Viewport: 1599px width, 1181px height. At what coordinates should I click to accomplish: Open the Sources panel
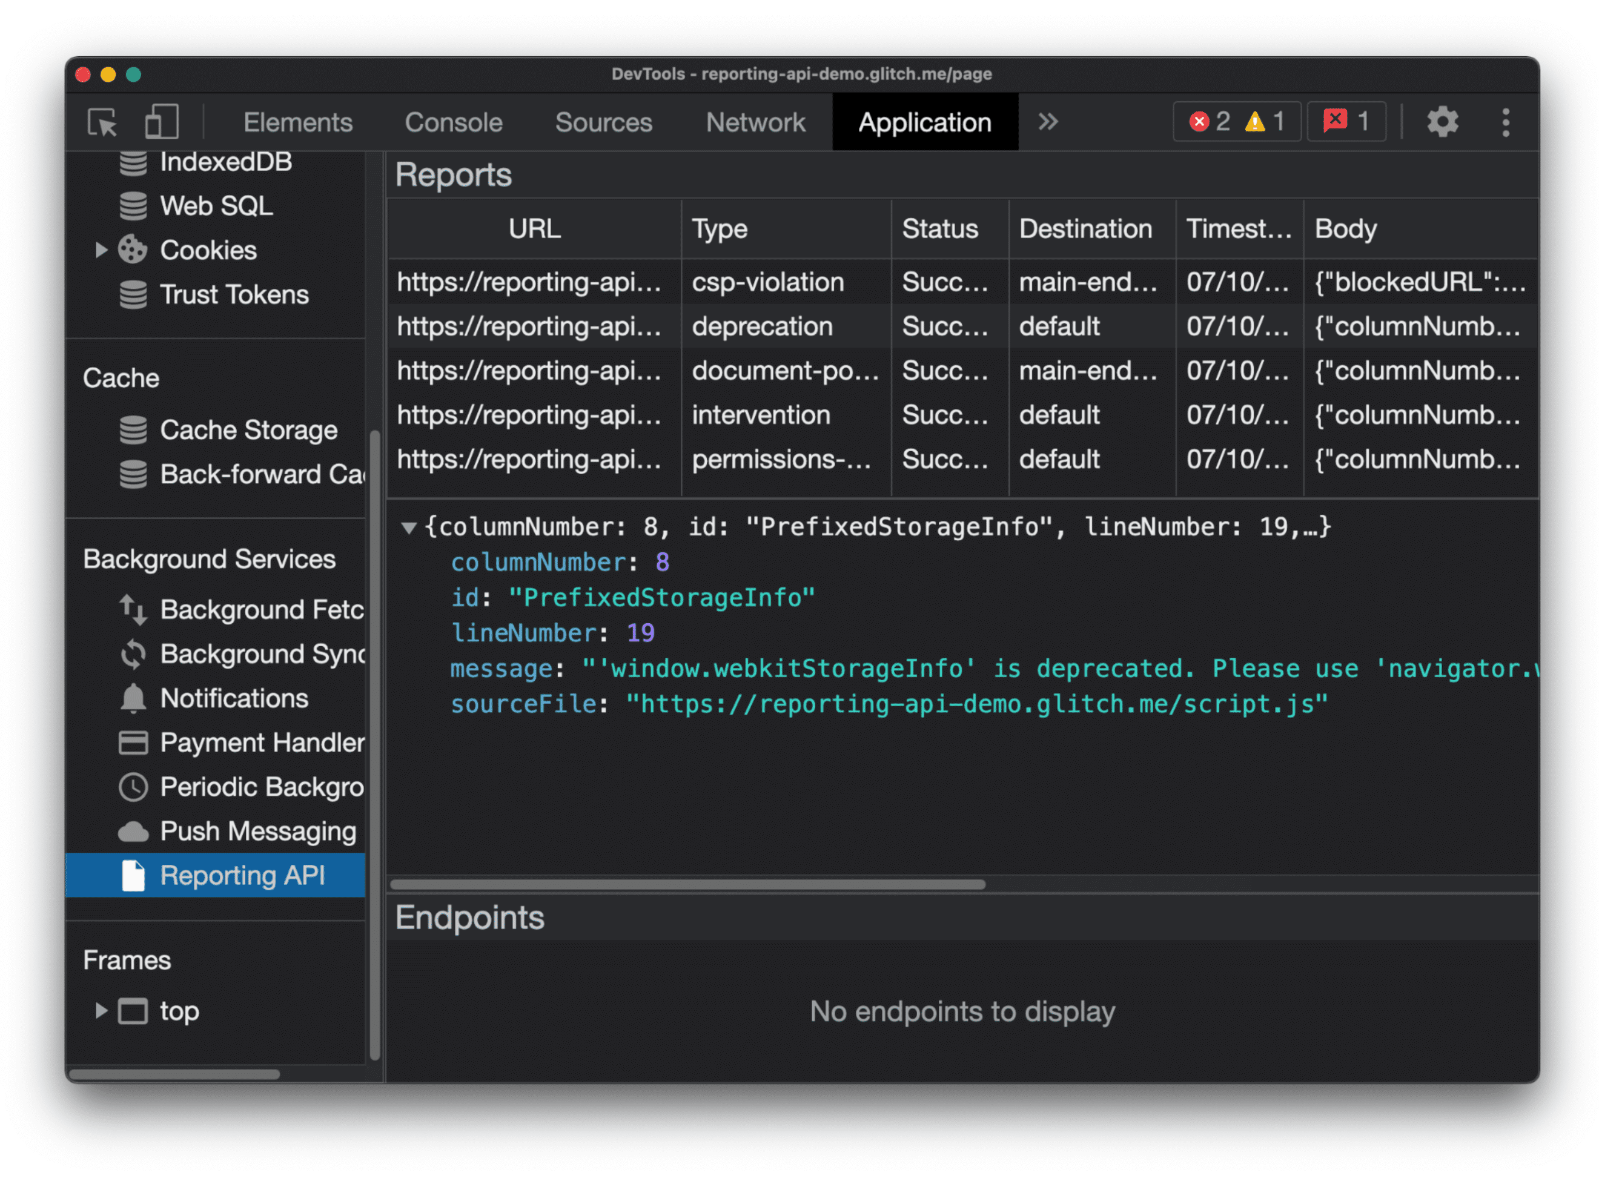(x=603, y=121)
